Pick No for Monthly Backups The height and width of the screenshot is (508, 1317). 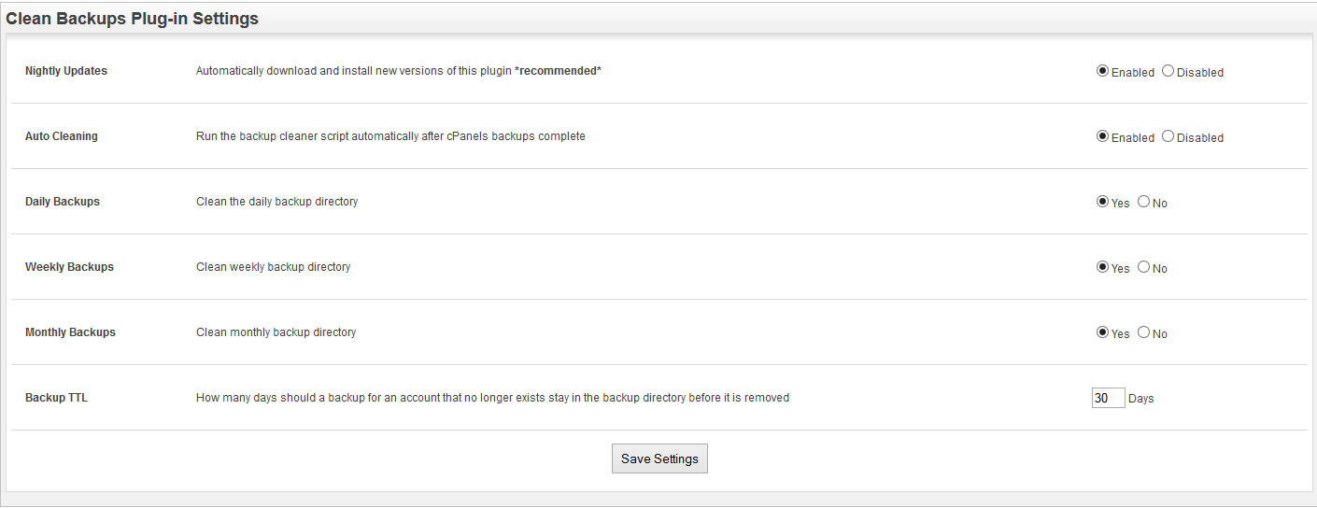click(1143, 332)
